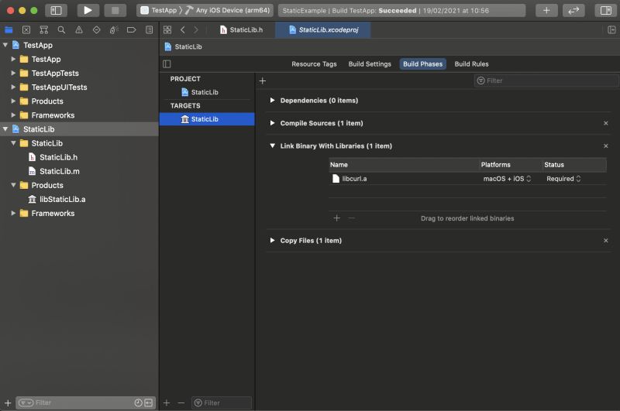Toggle recent files filter clock icon

click(138, 402)
